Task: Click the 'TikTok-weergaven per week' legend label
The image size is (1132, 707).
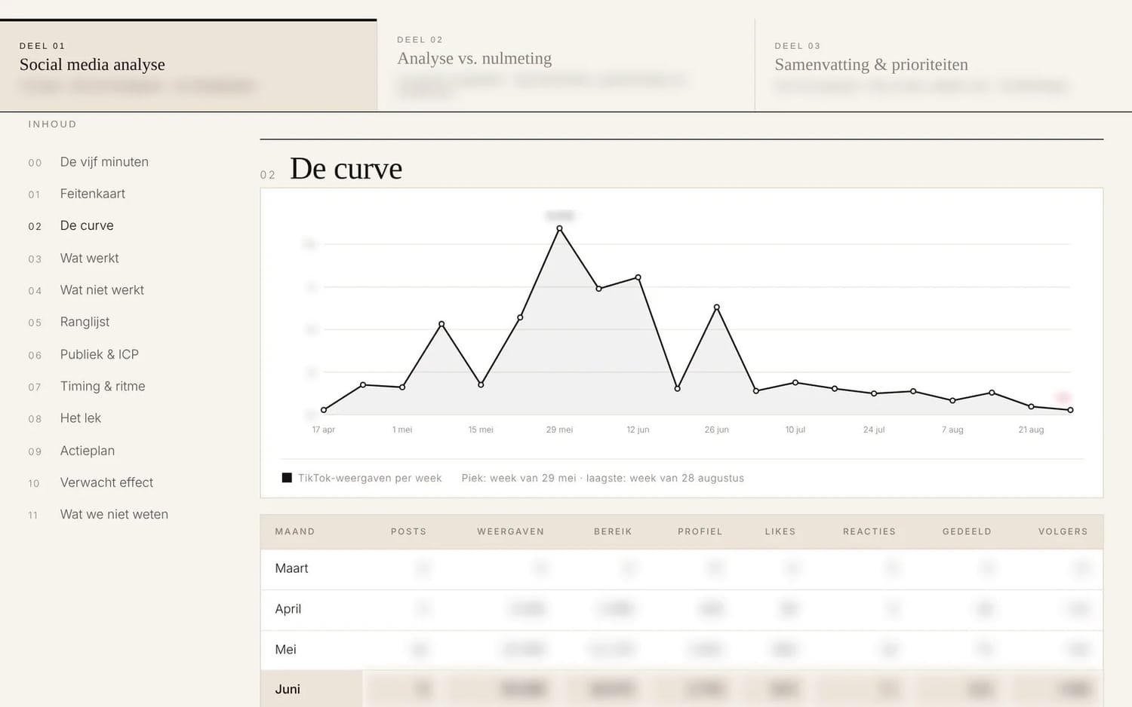Action: (x=370, y=478)
